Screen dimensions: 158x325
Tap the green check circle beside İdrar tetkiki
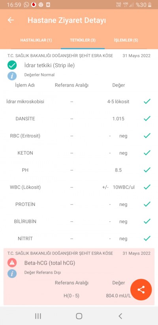(x=12, y=65)
